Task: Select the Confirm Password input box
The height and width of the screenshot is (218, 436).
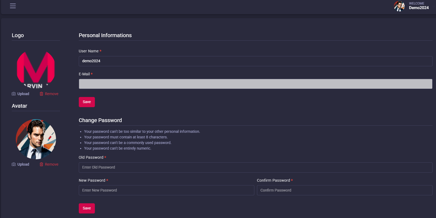Action: (344, 190)
